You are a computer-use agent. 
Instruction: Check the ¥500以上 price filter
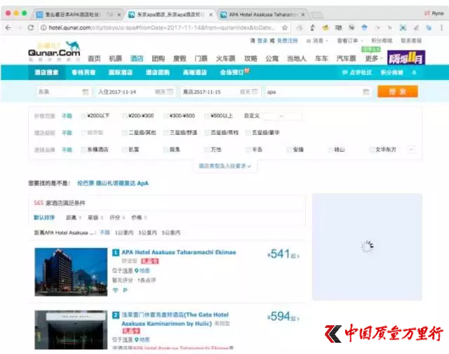[207, 116]
